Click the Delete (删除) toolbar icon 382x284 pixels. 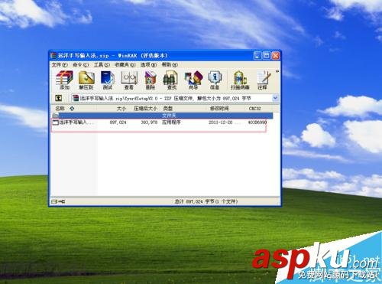[x=151, y=80]
